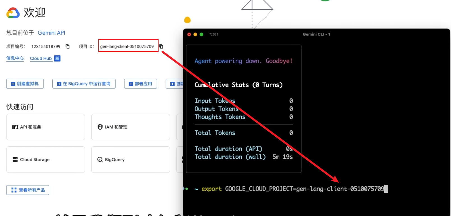Click the 'Thoughts Tokens' row
Viewport: 451px width, 216px height.
click(x=244, y=117)
